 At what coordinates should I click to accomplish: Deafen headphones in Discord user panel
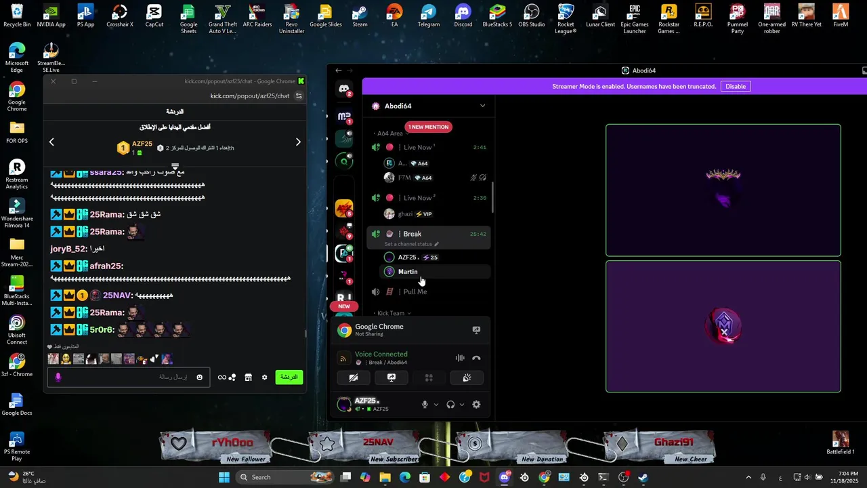point(450,405)
